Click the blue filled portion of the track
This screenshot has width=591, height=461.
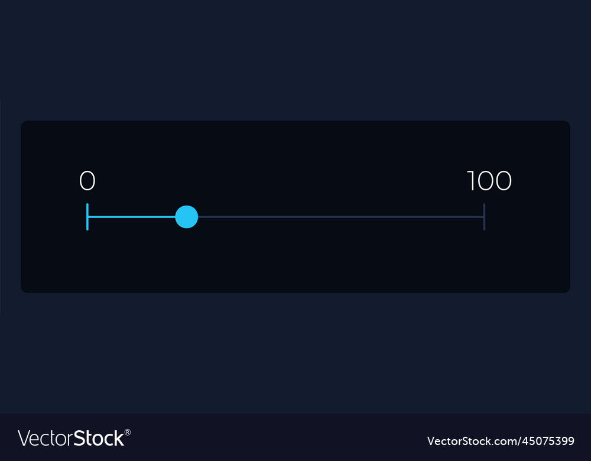click(132, 217)
